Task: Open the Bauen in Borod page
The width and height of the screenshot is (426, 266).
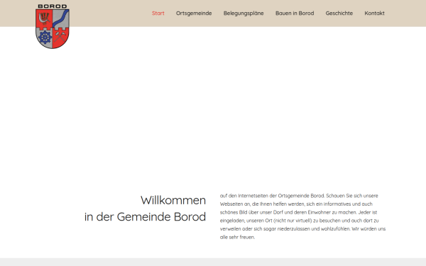Action: point(295,13)
